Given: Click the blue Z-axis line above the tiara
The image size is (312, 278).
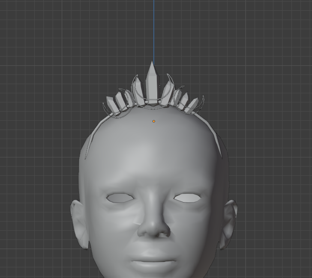Looking at the screenshot, I should pos(154,30).
